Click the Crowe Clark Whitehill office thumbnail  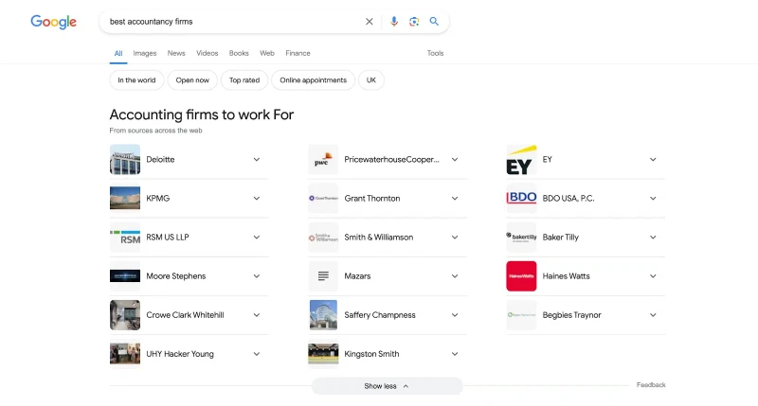click(125, 315)
